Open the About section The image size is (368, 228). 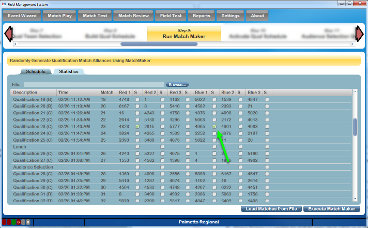pos(257,16)
